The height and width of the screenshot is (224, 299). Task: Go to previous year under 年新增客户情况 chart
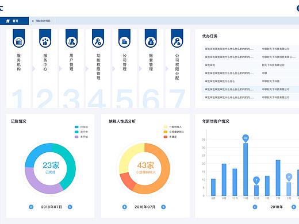[x=255, y=207]
